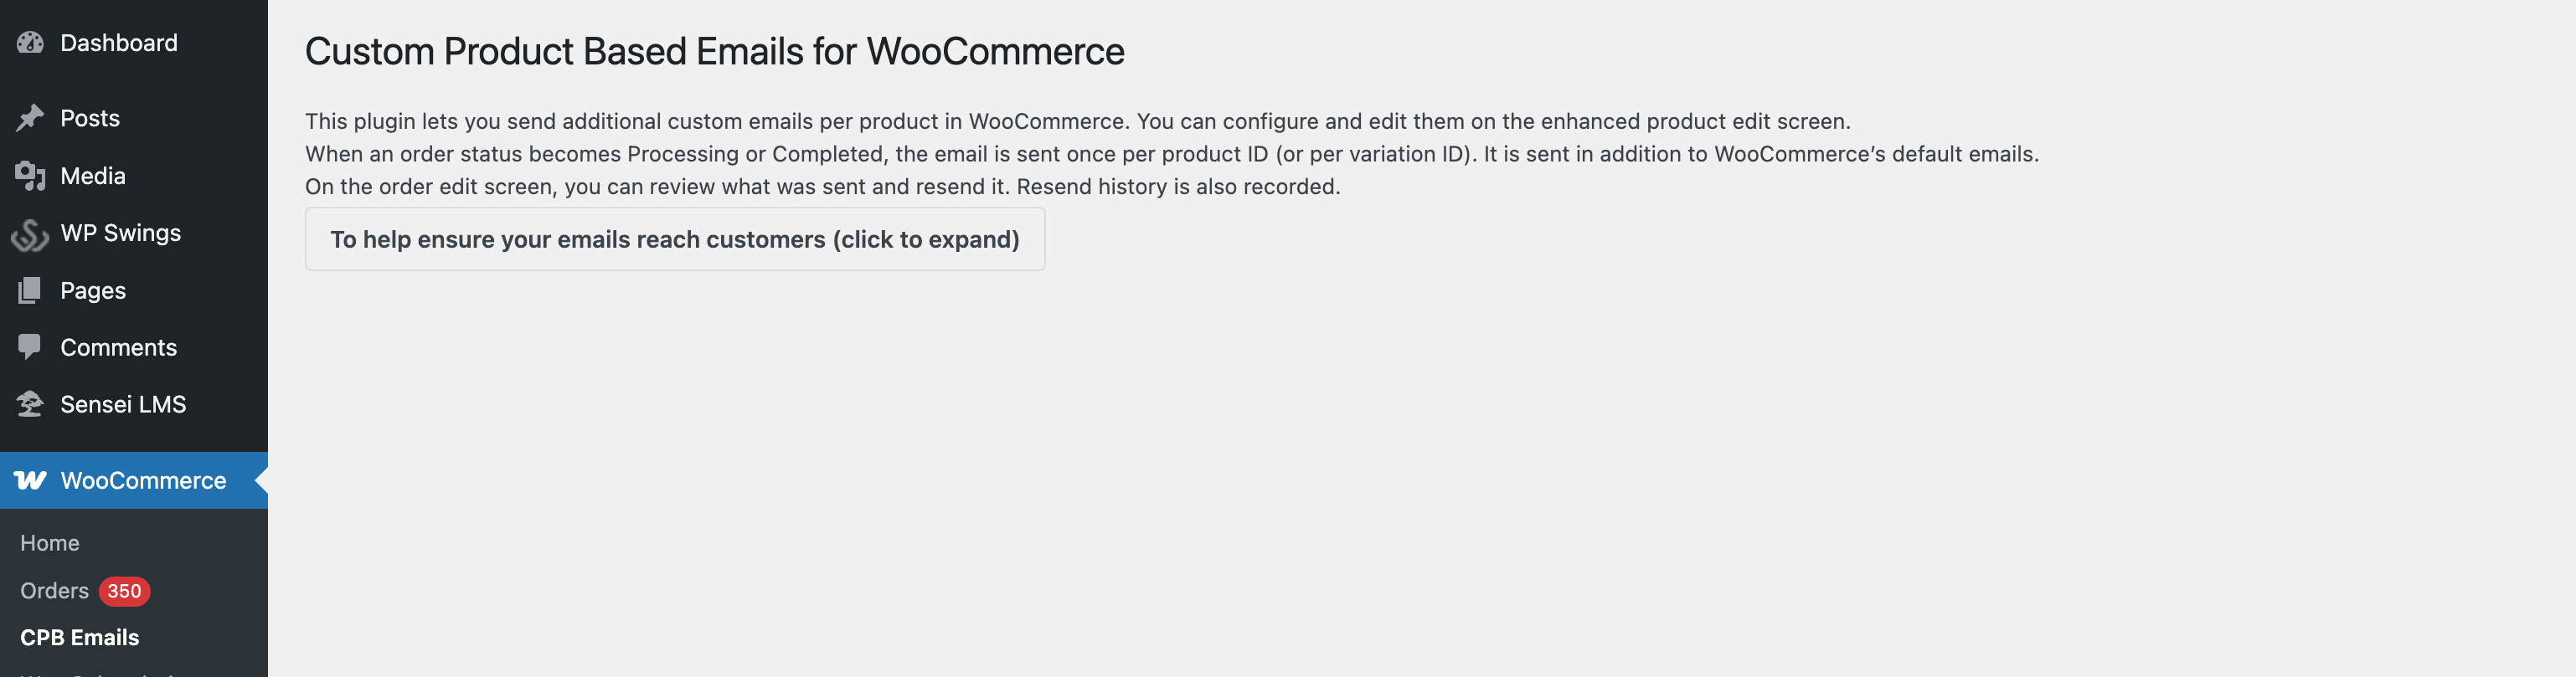
Task: Expand the email deliverability help section
Action: [674, 240]
